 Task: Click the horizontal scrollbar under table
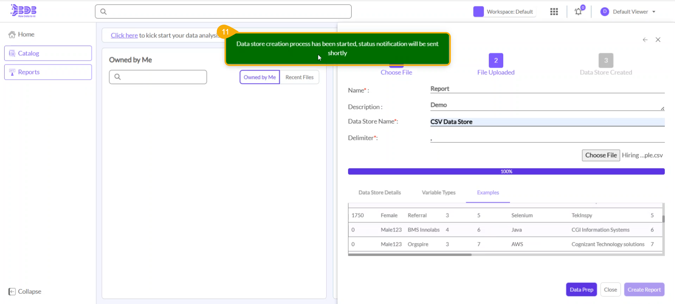(x=410, y=254)
